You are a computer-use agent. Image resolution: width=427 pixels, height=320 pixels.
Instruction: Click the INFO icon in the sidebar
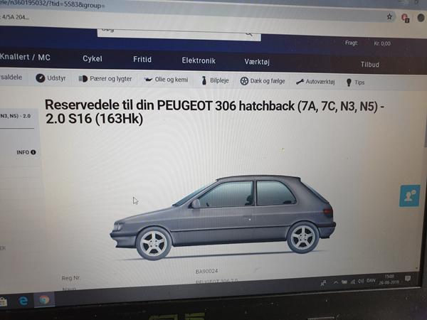coord(33,152)
